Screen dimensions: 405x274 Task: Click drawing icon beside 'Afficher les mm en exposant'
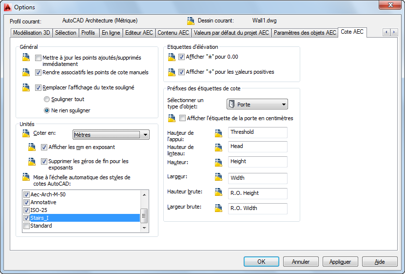[x=32, y=147]
